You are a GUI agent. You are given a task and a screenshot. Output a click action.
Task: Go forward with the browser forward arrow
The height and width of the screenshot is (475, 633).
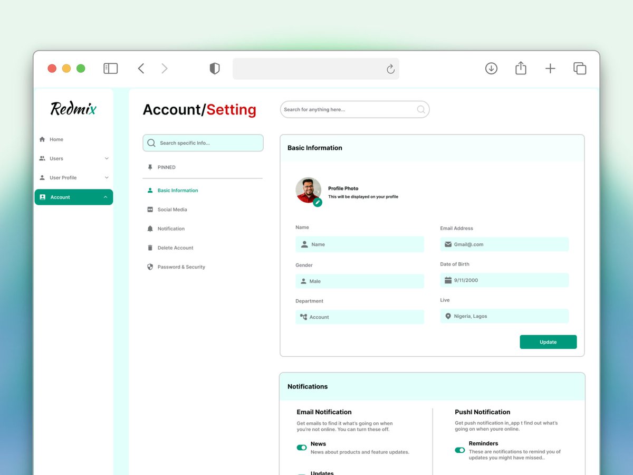click(165, 69)
